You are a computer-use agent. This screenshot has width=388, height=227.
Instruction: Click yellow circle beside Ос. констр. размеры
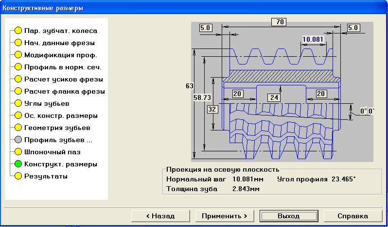click(x=18, y=116)
